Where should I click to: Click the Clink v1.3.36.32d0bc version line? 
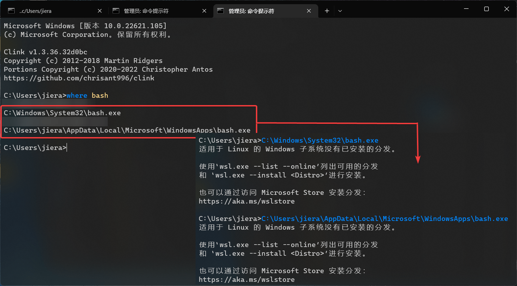point(46,52)
